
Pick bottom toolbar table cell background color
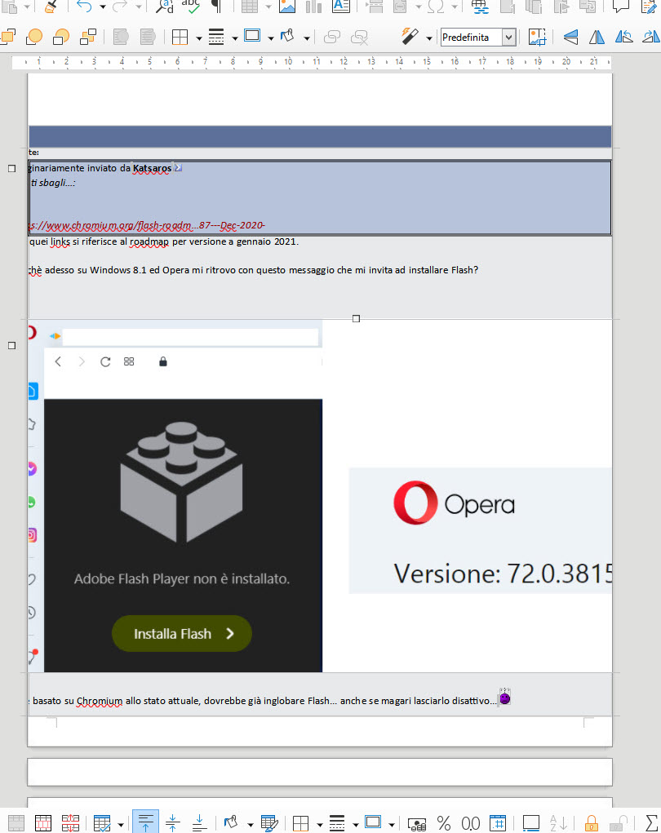[x=231, y=823]
